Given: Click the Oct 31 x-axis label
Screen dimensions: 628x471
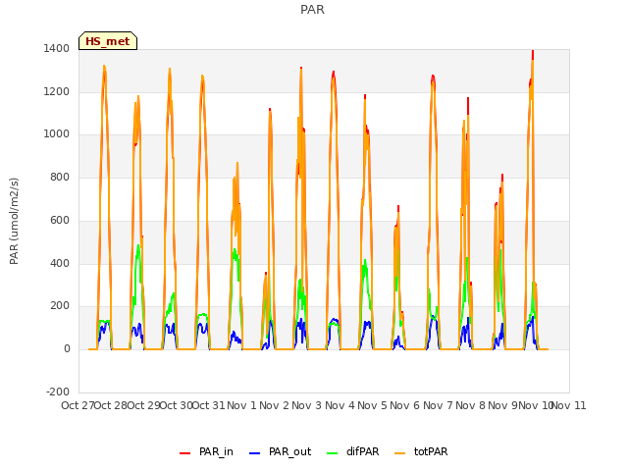Looking at the screenshot, I should coord(209,405).
